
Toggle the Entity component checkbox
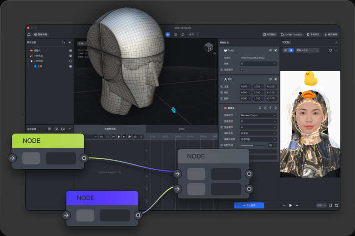point(276,50)
